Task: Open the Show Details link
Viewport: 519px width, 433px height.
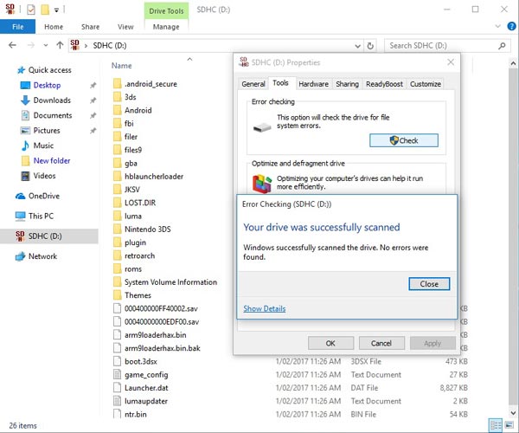Action: tap(264, 308)
